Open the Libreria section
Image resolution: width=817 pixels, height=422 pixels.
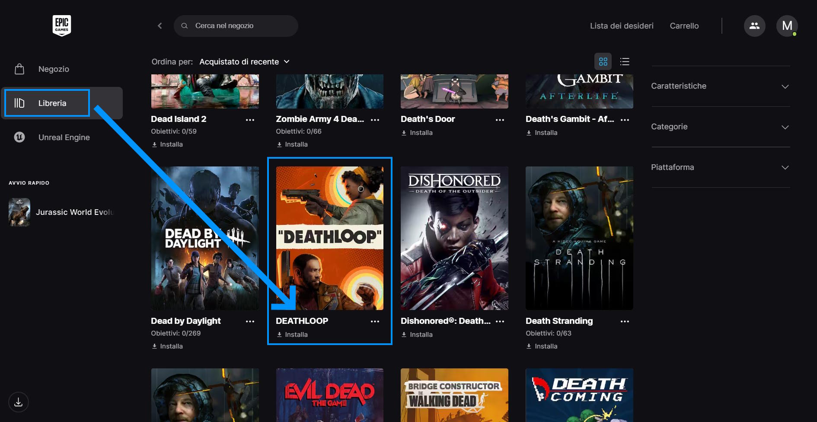62,103
